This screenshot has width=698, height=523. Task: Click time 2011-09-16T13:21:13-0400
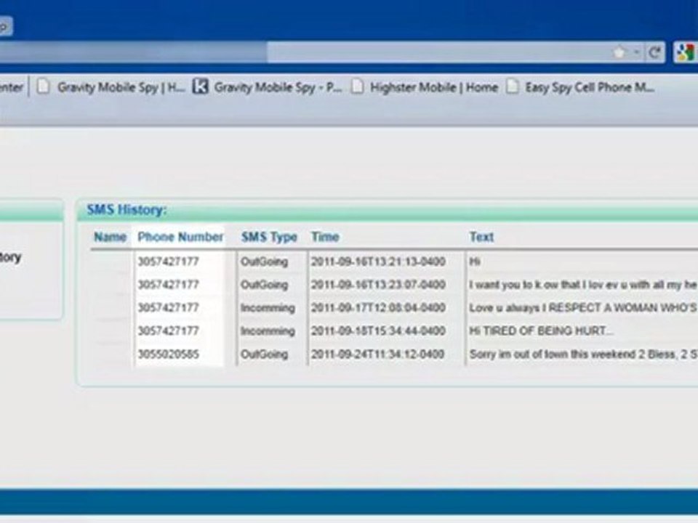(378, 261)
